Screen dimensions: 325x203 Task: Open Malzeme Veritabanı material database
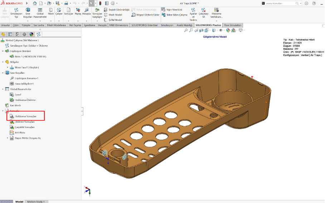pyautogui.click(x=217, y=13)
